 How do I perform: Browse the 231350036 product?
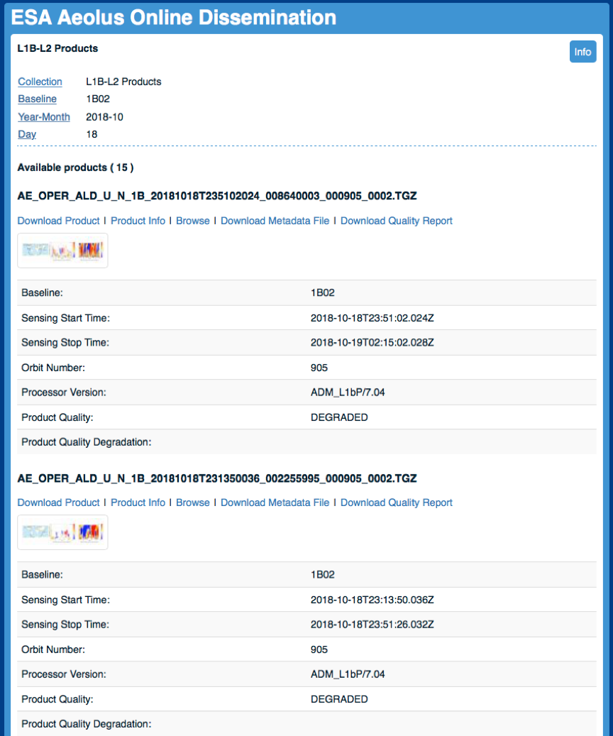click(193, 502)
